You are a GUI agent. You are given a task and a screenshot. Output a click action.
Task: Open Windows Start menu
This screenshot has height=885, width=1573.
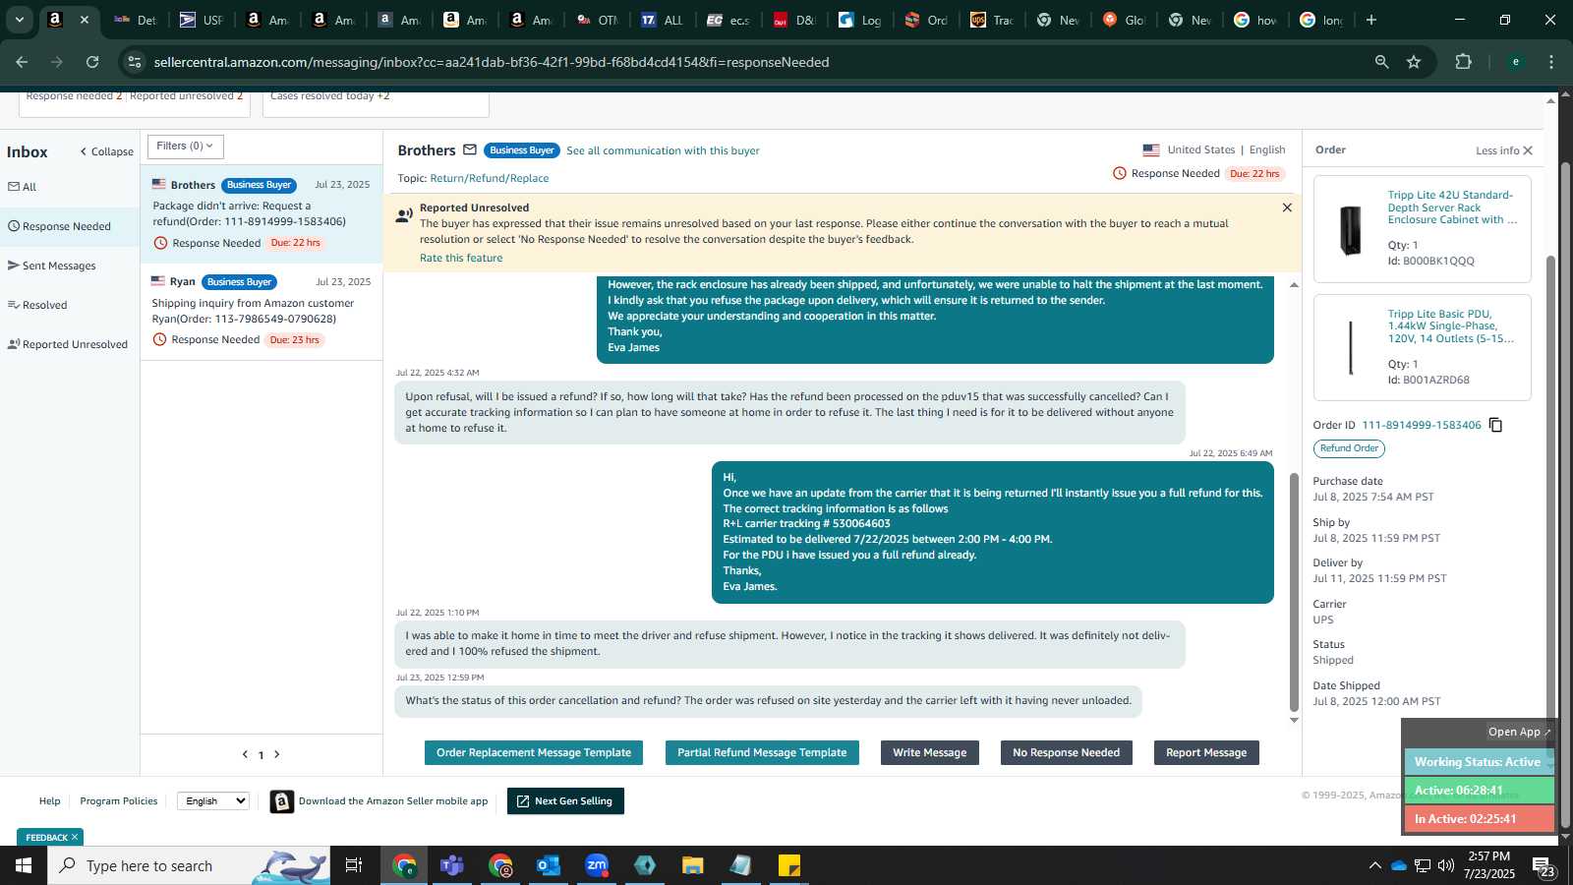24,865
